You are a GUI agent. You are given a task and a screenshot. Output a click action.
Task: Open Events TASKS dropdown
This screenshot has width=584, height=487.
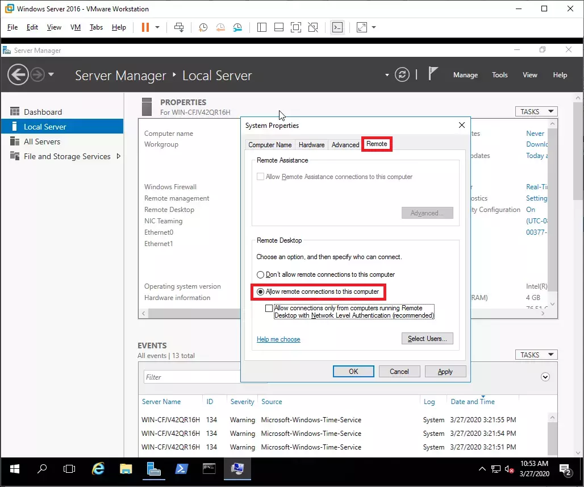[536, 355]
